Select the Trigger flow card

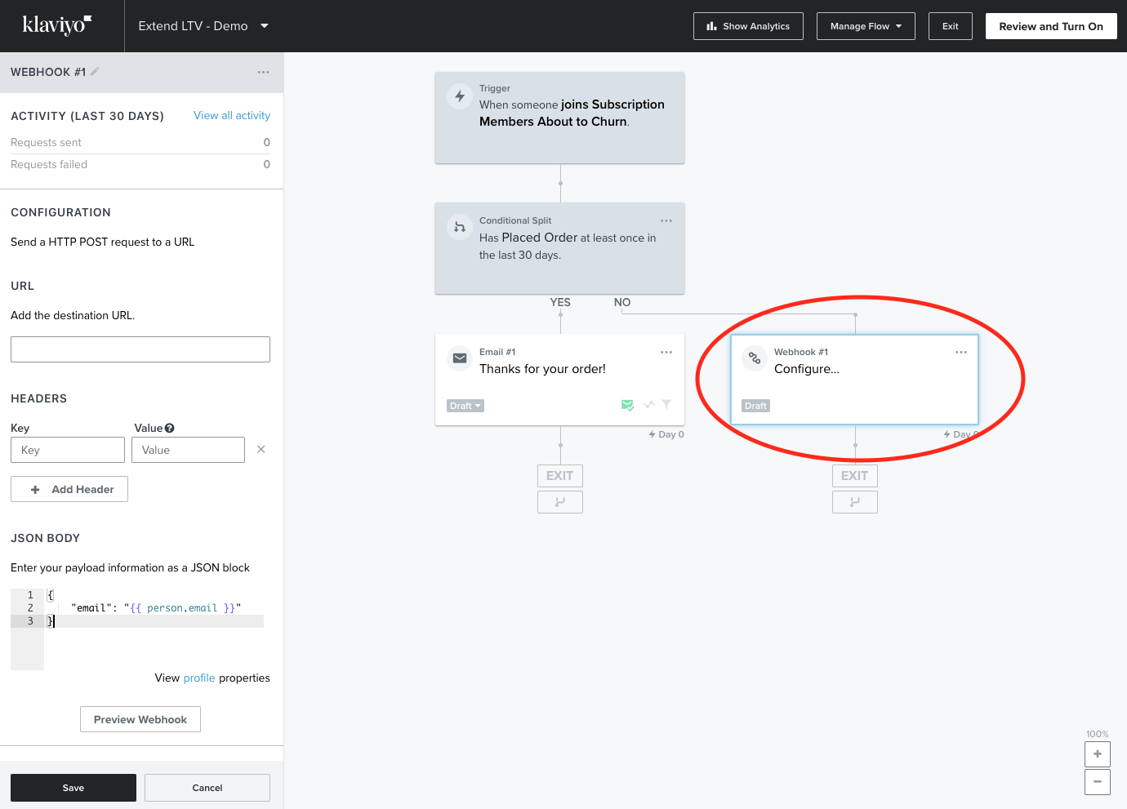559,118
